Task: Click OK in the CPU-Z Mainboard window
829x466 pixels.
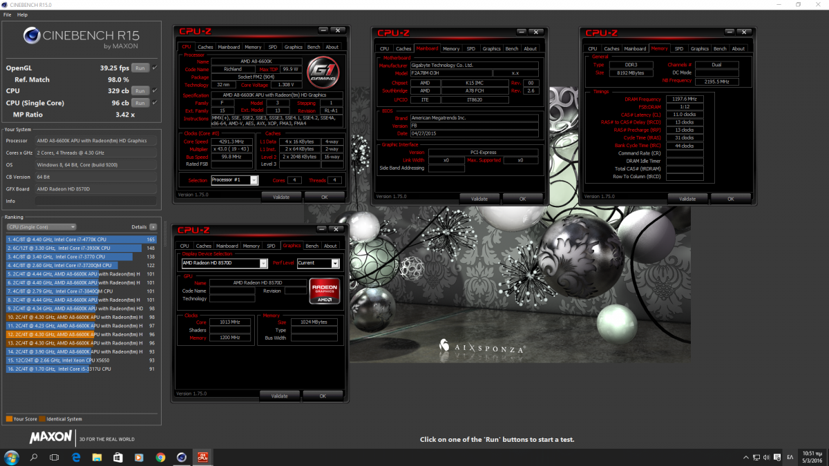Action: pyautogui.click(x=523, y=198)
